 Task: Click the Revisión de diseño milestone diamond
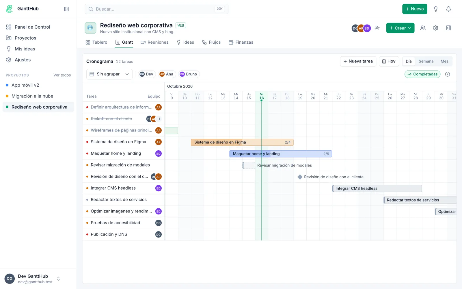tap(300, 177)
